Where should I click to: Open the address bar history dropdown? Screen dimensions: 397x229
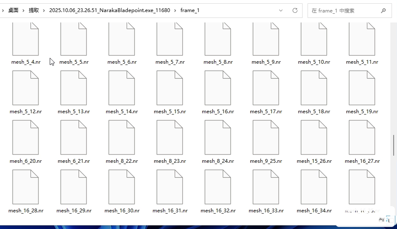click(281, 10)
